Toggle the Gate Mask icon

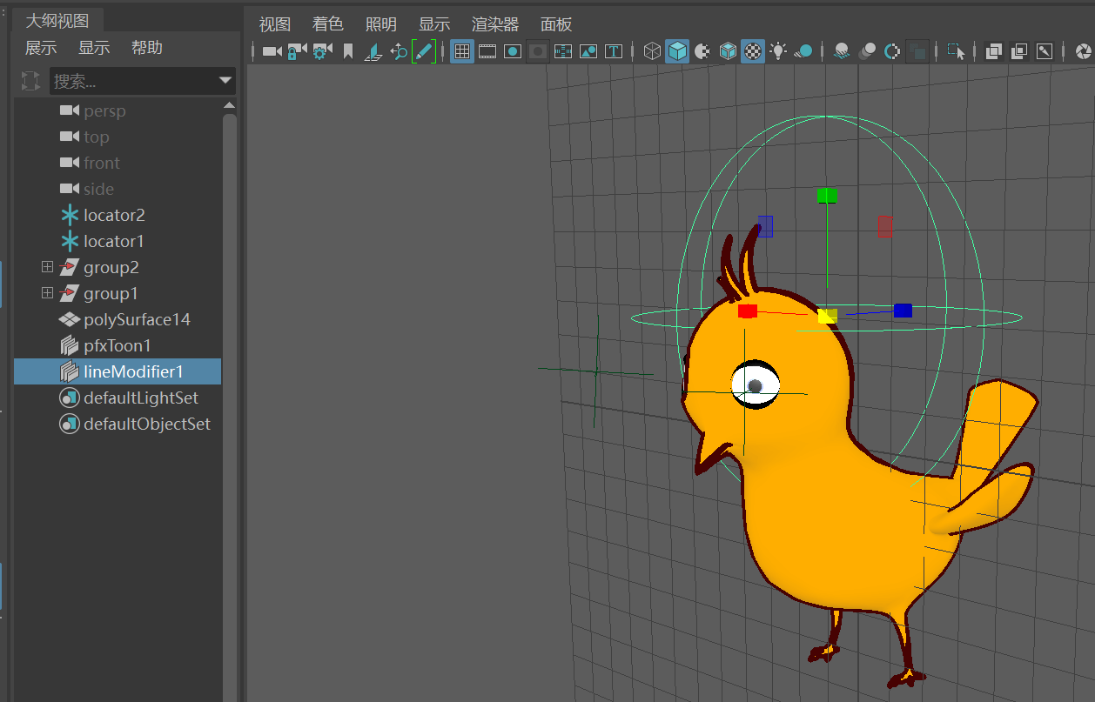tap(538, 51)
